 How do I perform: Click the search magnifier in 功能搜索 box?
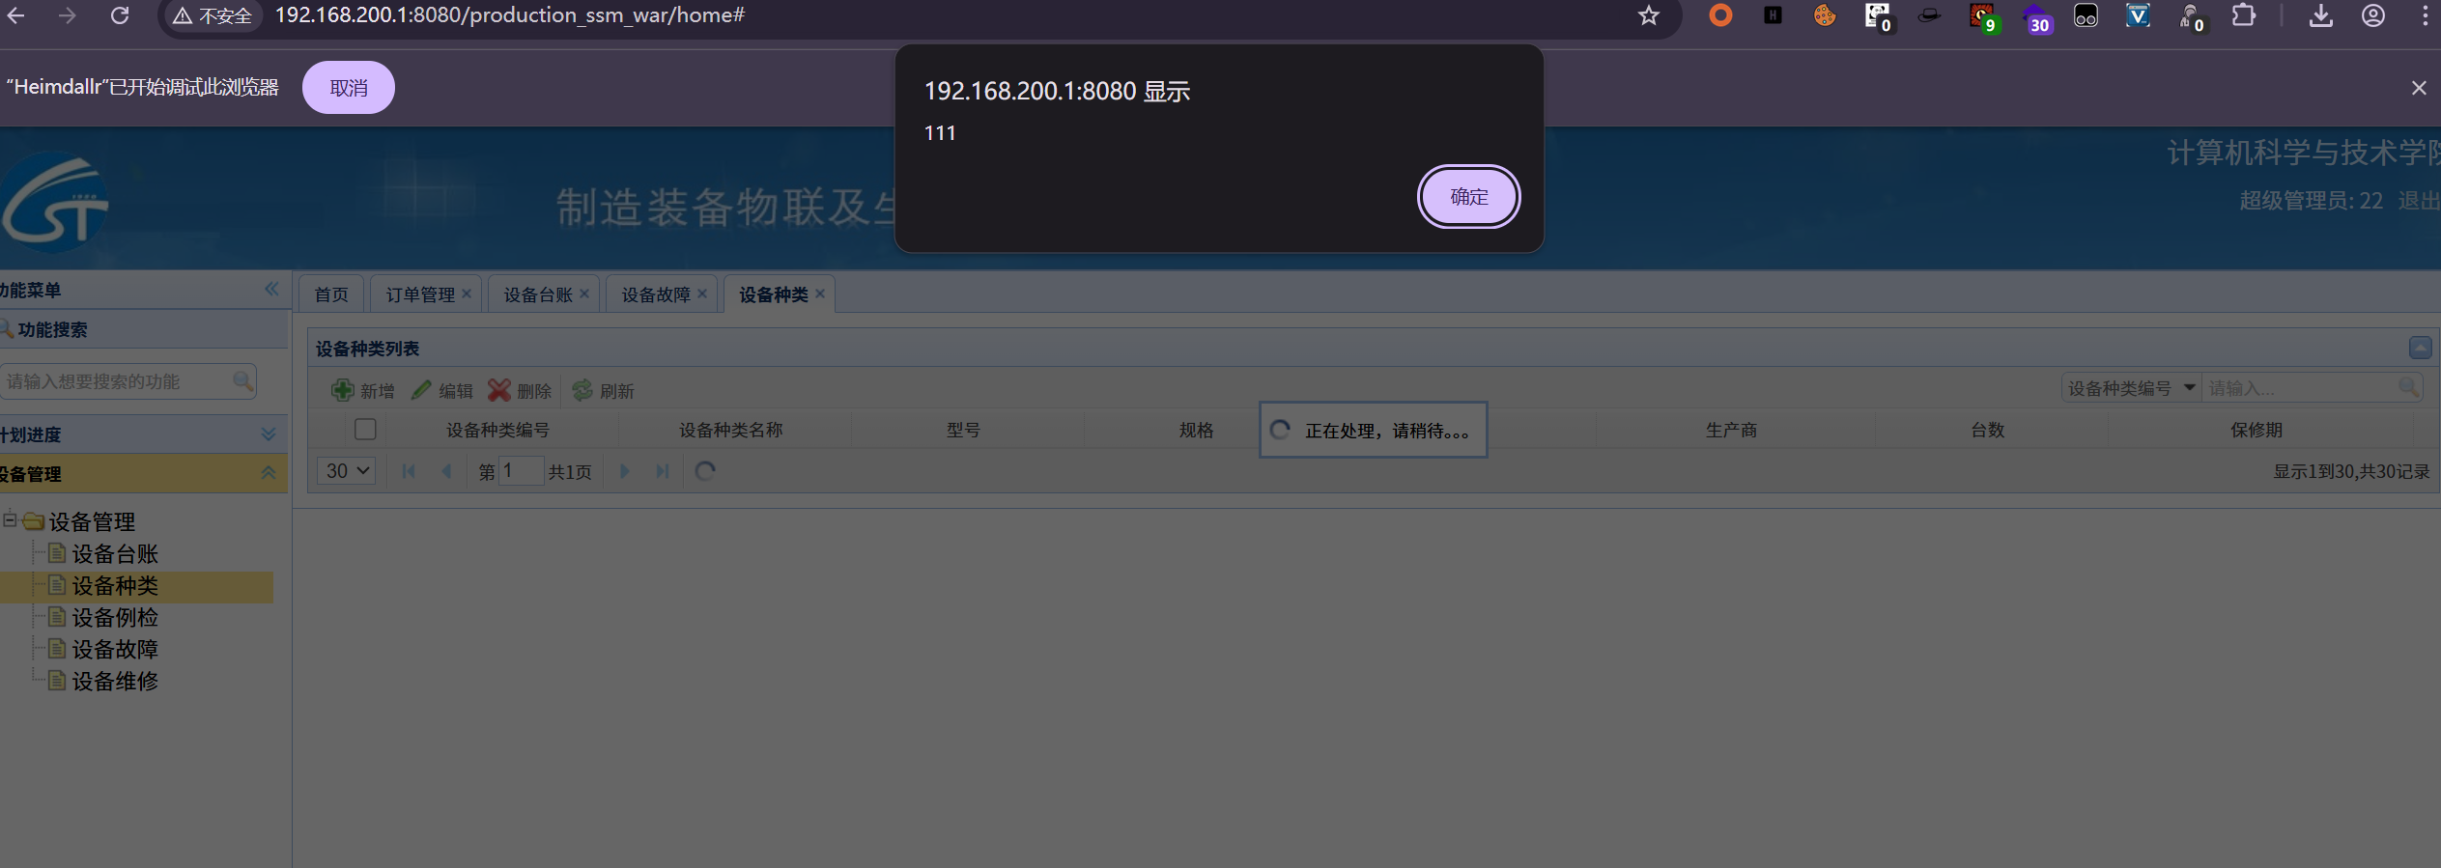point(242,381)
